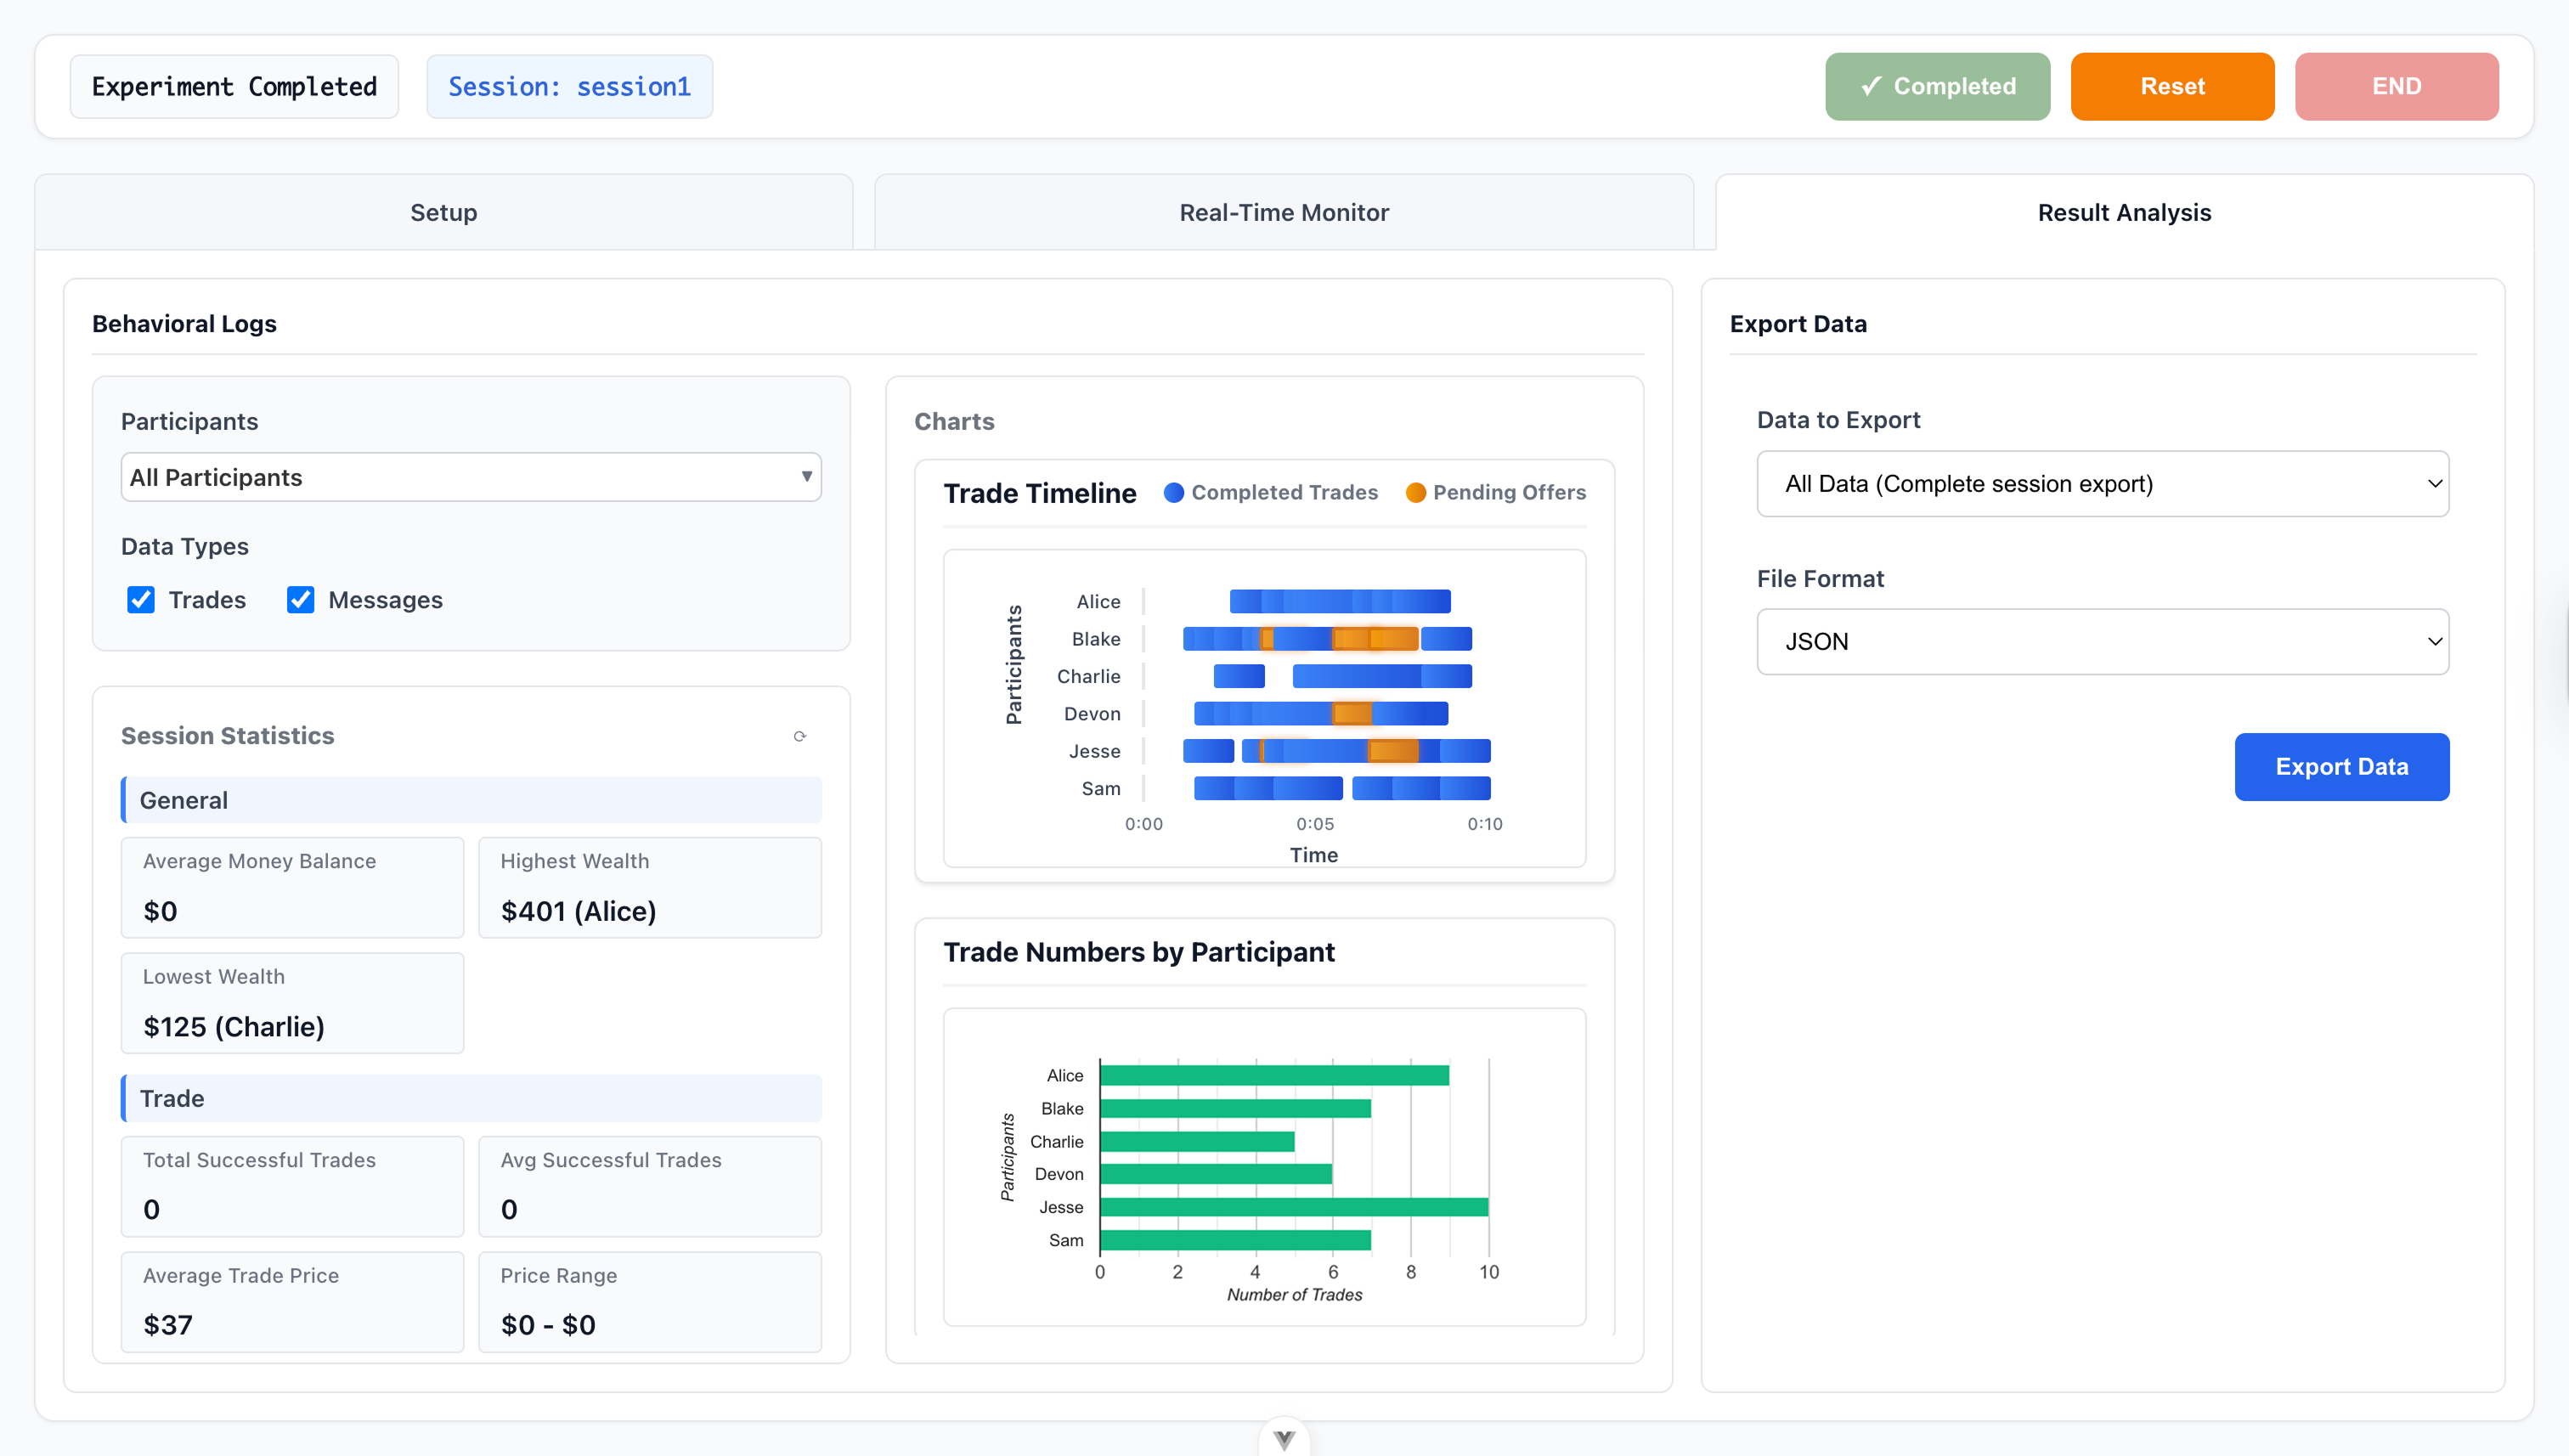Click the Pending Offers orange legend dot

[x=1415, y=492]
